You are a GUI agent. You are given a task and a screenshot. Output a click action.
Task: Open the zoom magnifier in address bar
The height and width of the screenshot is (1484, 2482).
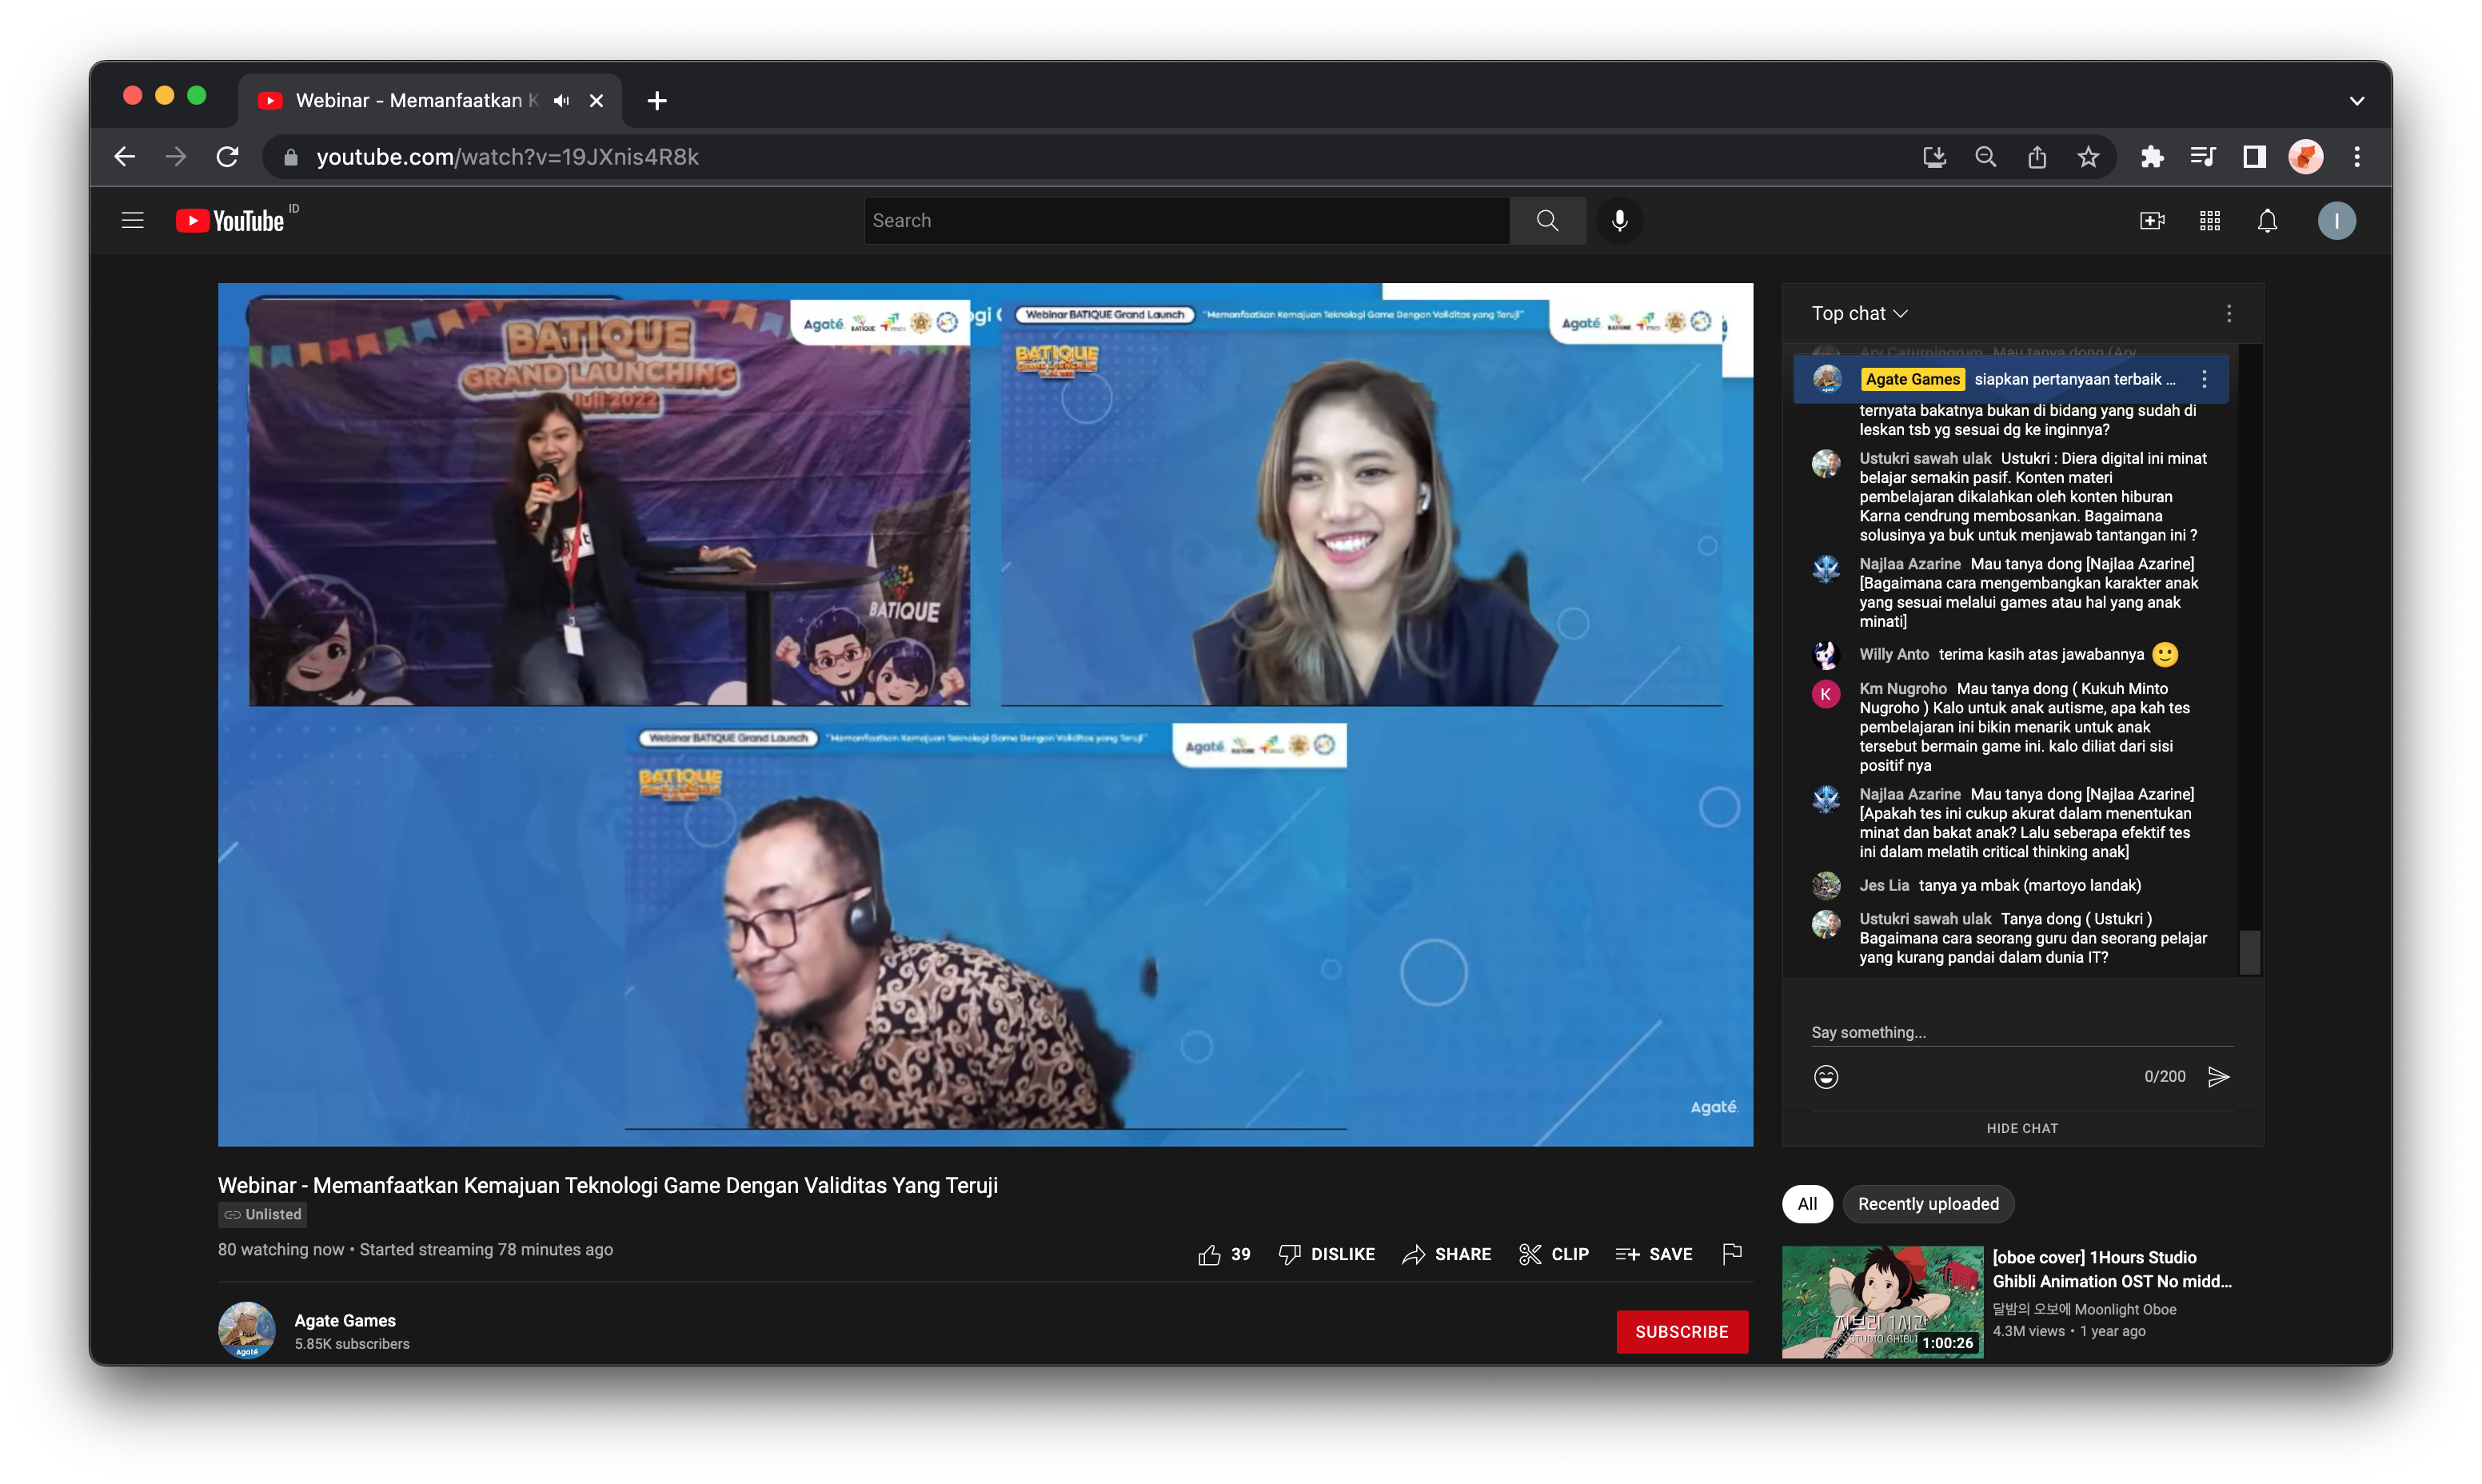point(1985,156)
